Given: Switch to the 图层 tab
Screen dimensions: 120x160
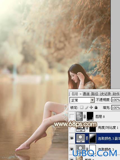Looking at the screenshot, I should point(75,94).
